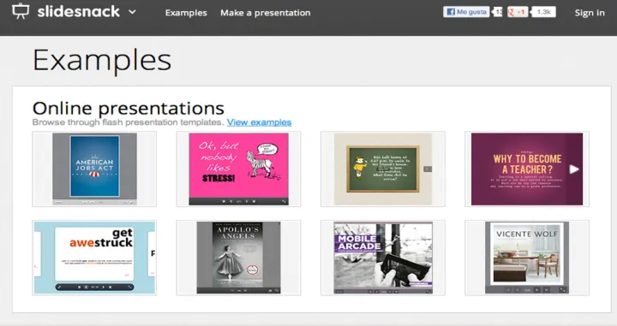
Task: Click the next arrow beside the chalkboard slide
Action: pos(428,169)
